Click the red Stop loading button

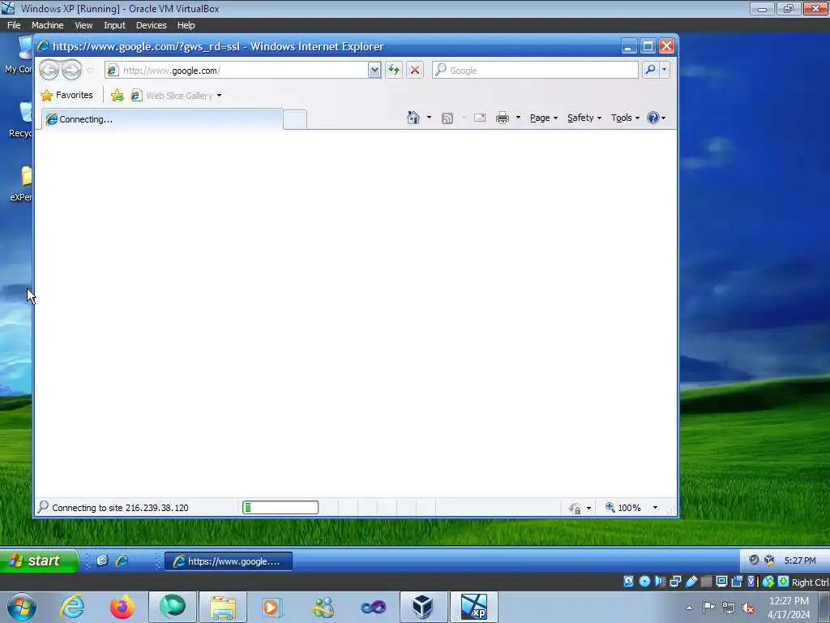pyautogui.click(x=415, y=70)
